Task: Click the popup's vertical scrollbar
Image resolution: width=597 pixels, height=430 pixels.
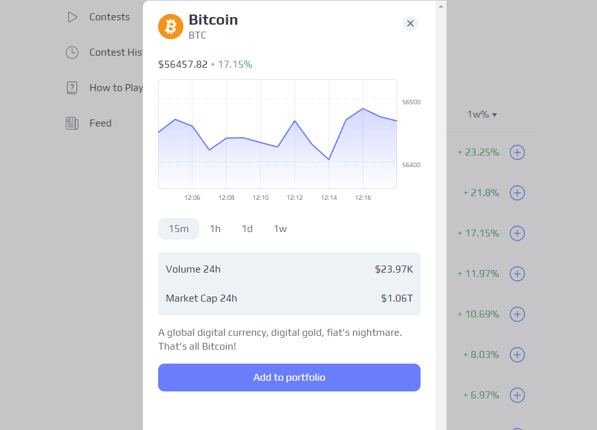Action: (441, 190)
